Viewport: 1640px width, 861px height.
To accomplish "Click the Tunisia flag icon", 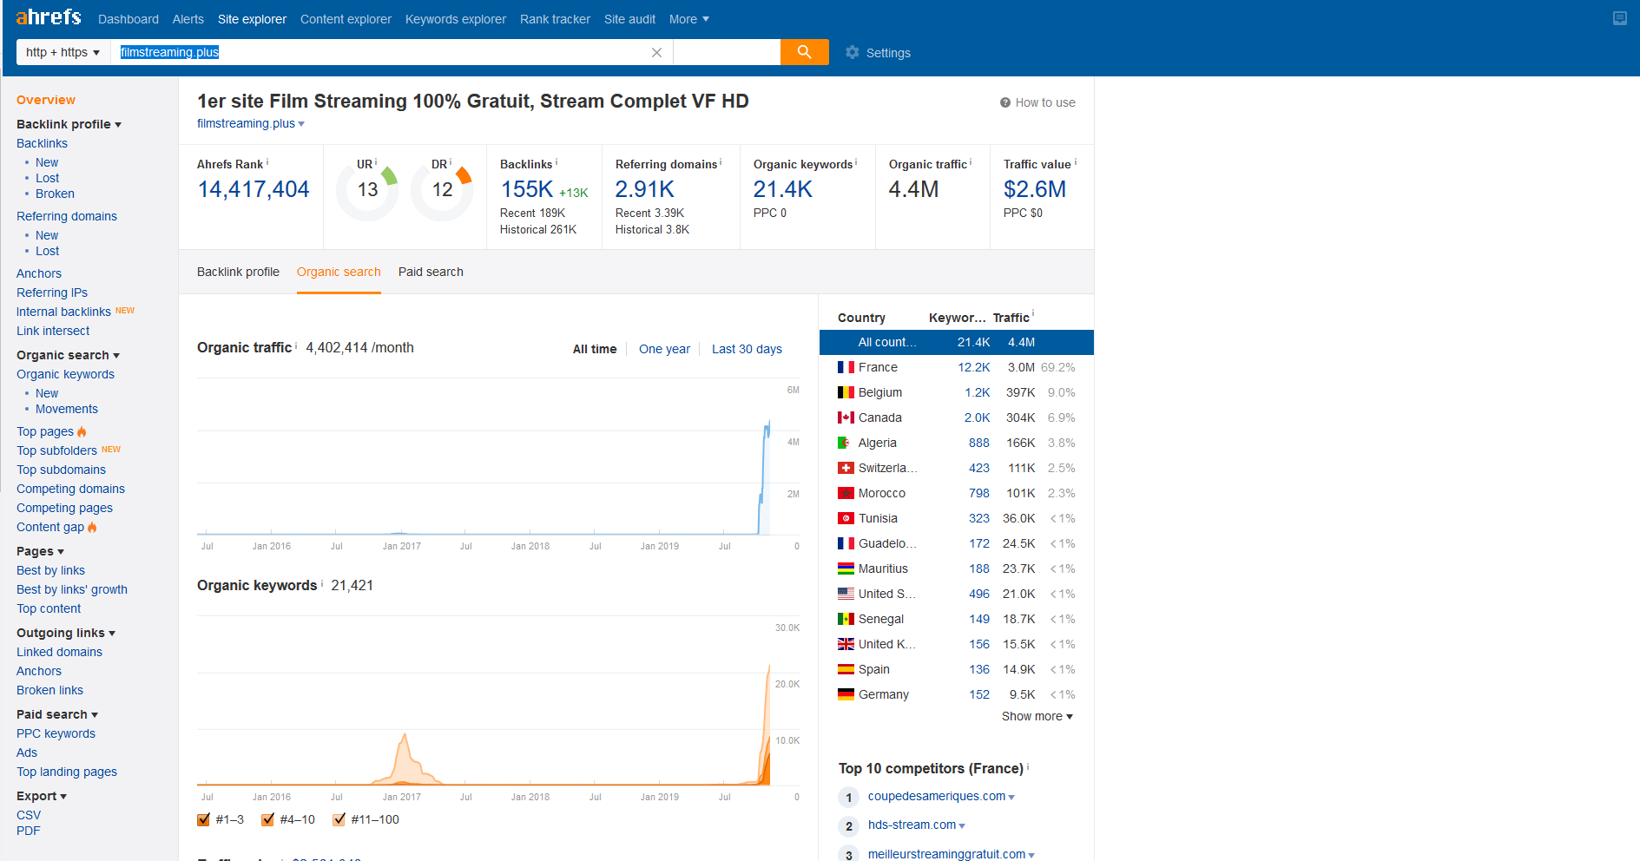I will 846,518.
